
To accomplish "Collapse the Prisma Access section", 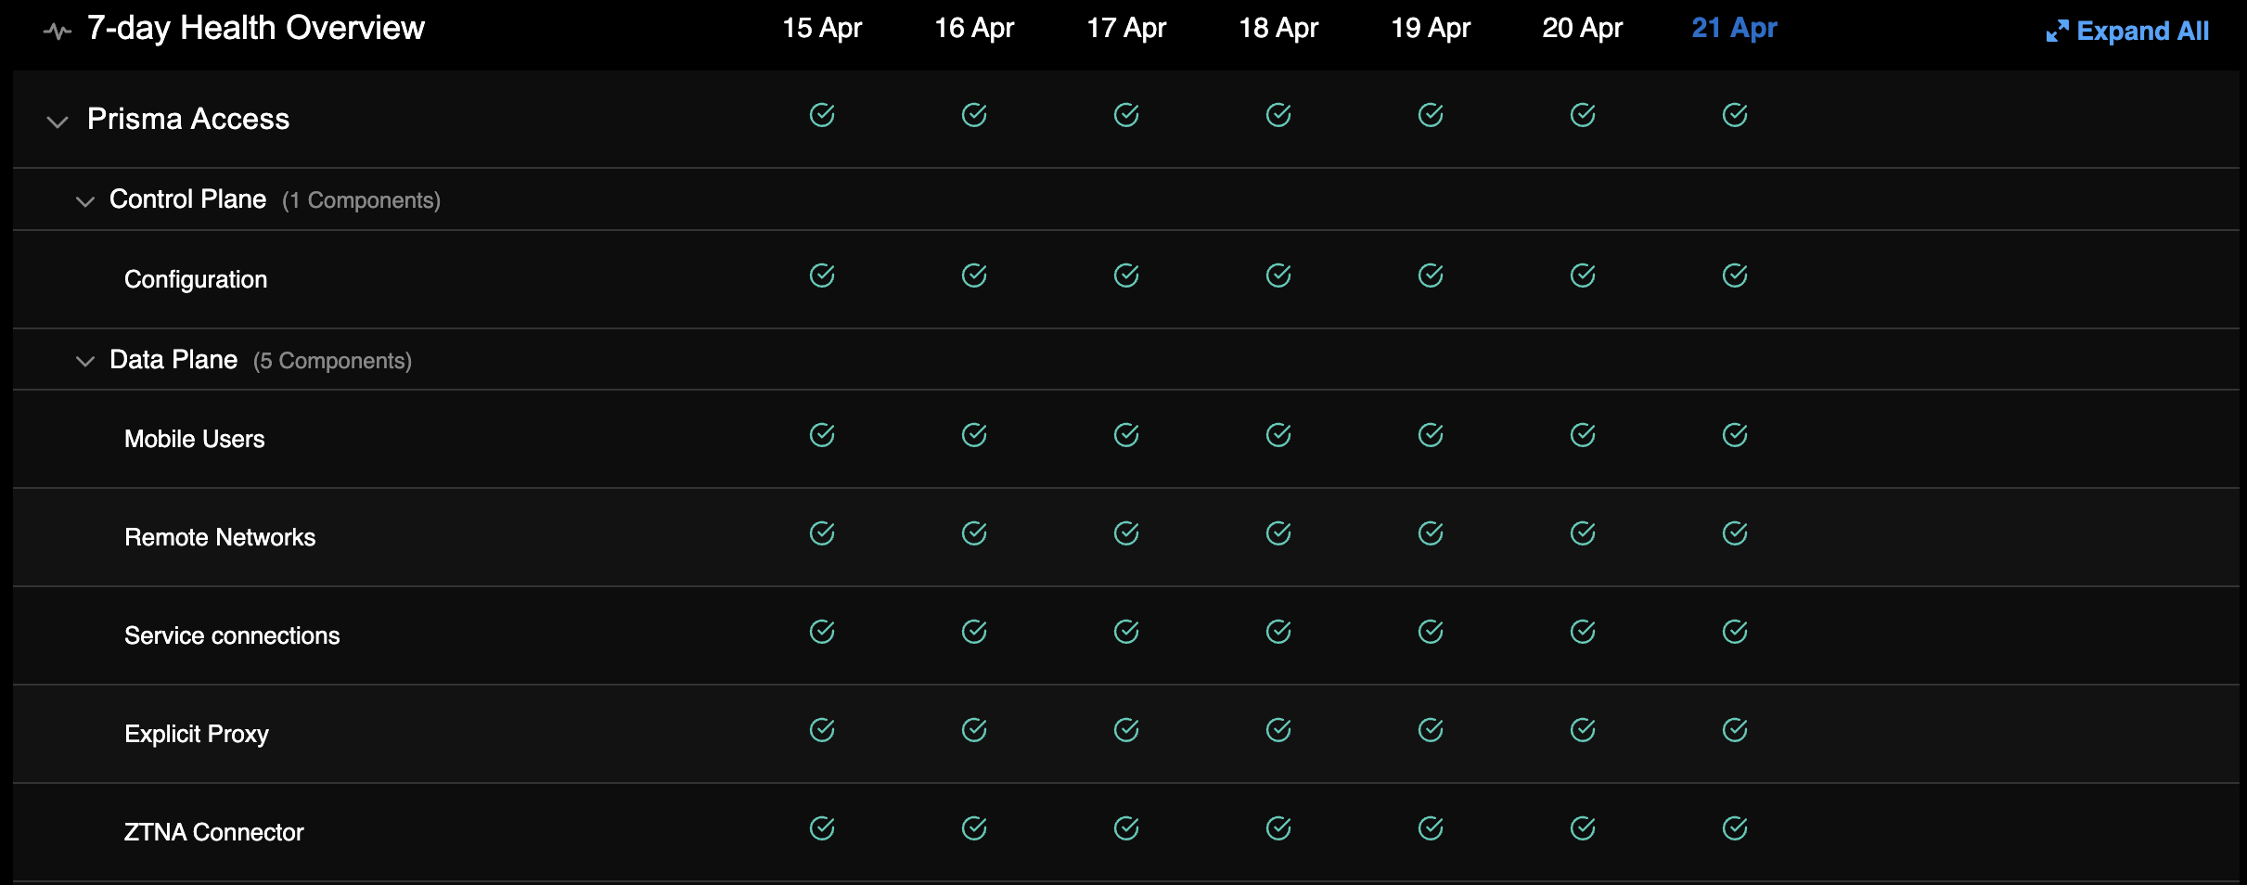I will [x=58, y=122].
